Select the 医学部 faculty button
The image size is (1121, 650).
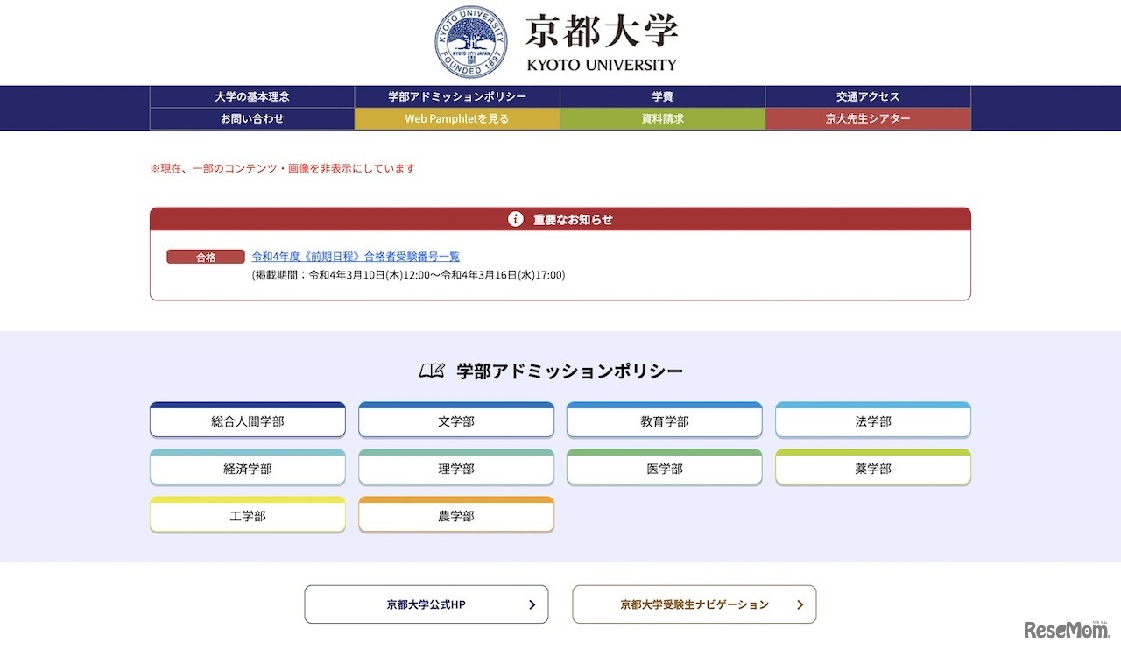click(665, 467)
